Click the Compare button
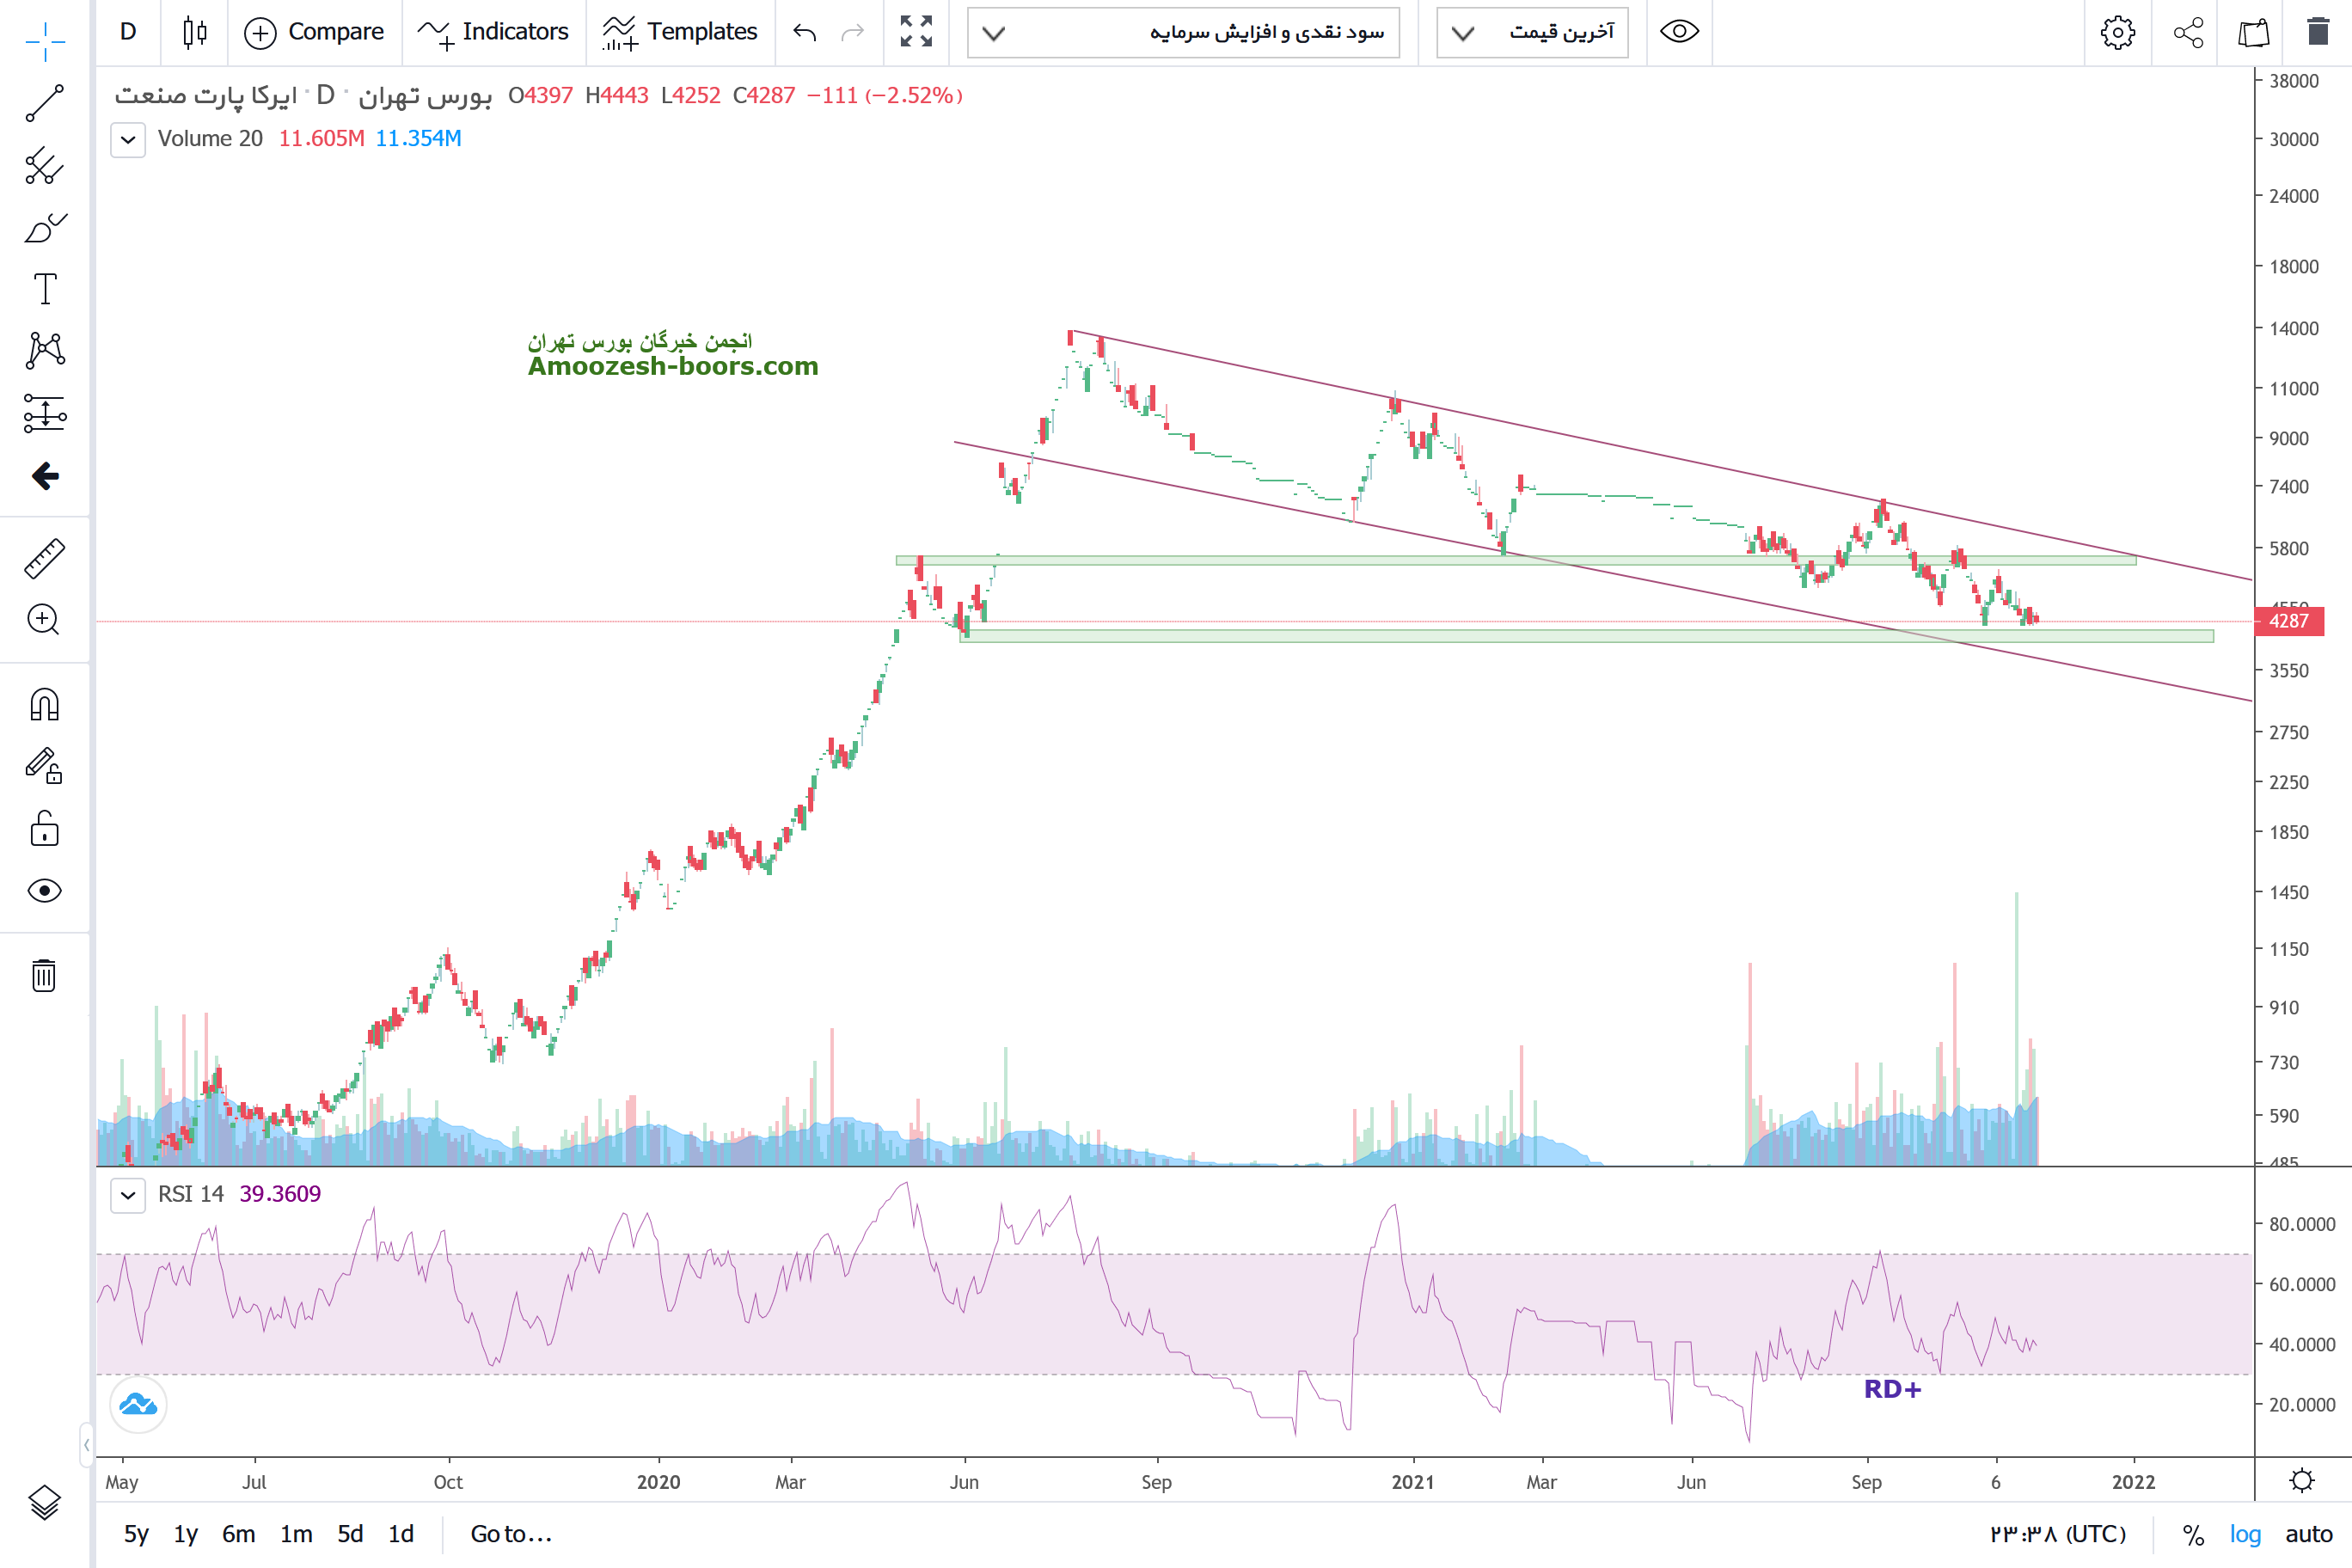Screen dimensions: 2352x1568 point(315,32)
